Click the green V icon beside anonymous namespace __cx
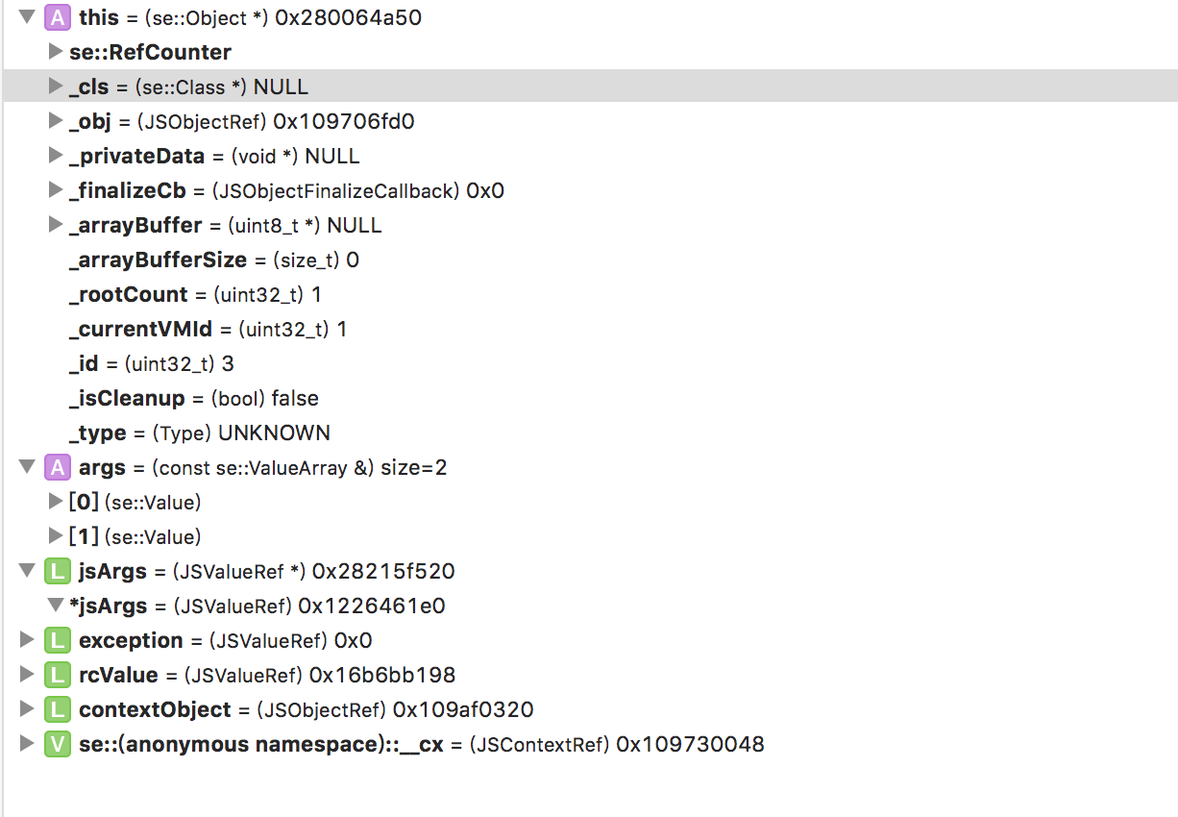The height and width of the screenshot is (817, 1178). 59,744
